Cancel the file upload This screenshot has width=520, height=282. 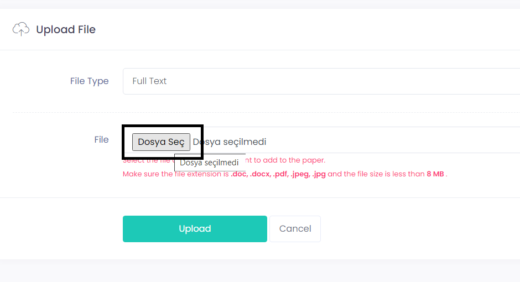(x=295, y=229)
